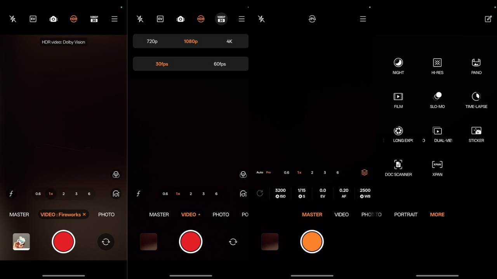Choose 60fps frame rate

(219, 64)
